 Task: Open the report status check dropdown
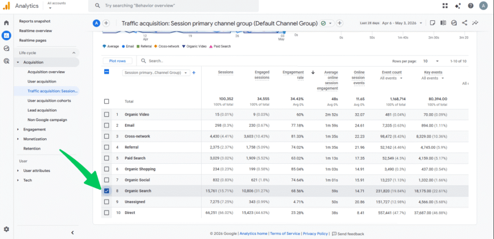pos(327,23)
